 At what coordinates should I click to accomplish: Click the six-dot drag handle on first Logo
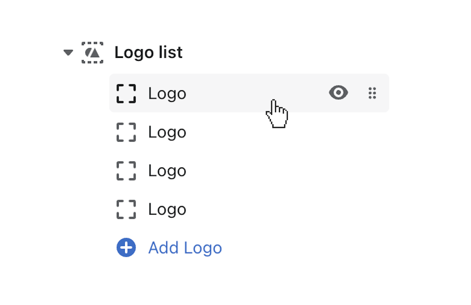click(372, 93)
